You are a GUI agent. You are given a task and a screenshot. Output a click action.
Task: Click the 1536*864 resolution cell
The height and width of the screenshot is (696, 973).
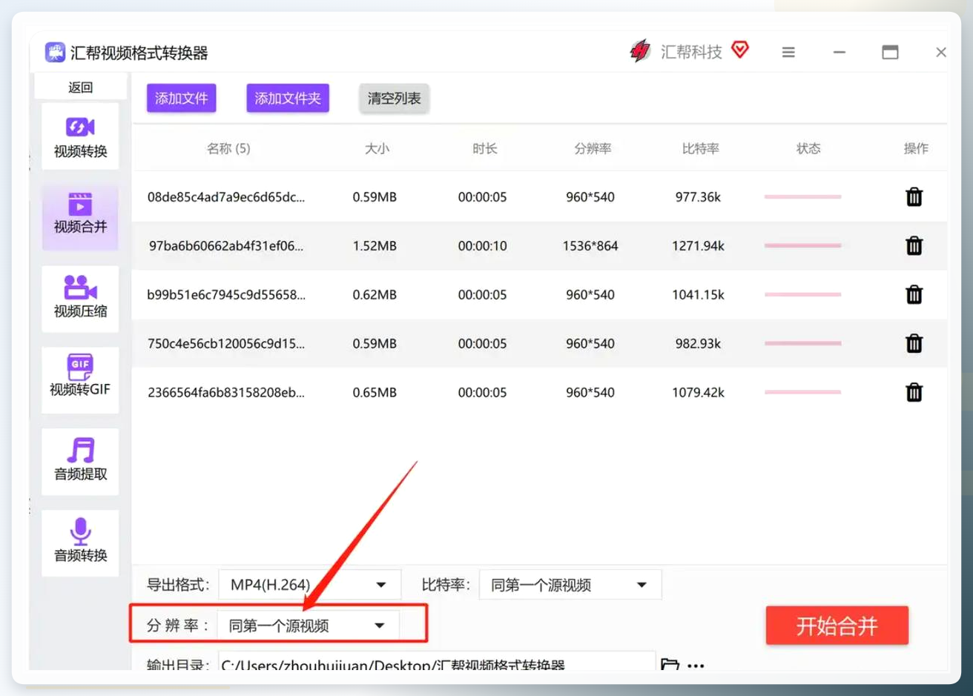pyautogui.click(x=590, y=245)
